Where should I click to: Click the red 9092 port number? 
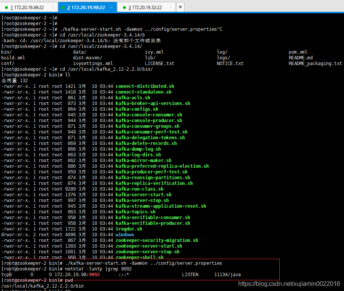pos(94,275)
